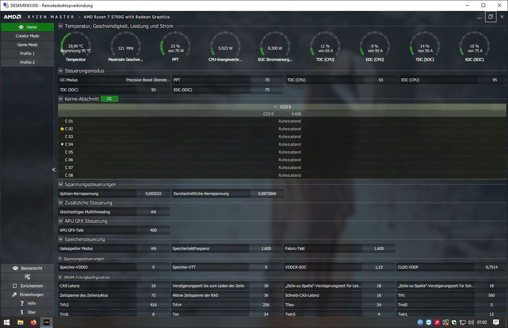The width and height of the screenshot is (508, 328).
Task: Collapse the Kerne-Abschnitt section
Action: click(61, 99)
